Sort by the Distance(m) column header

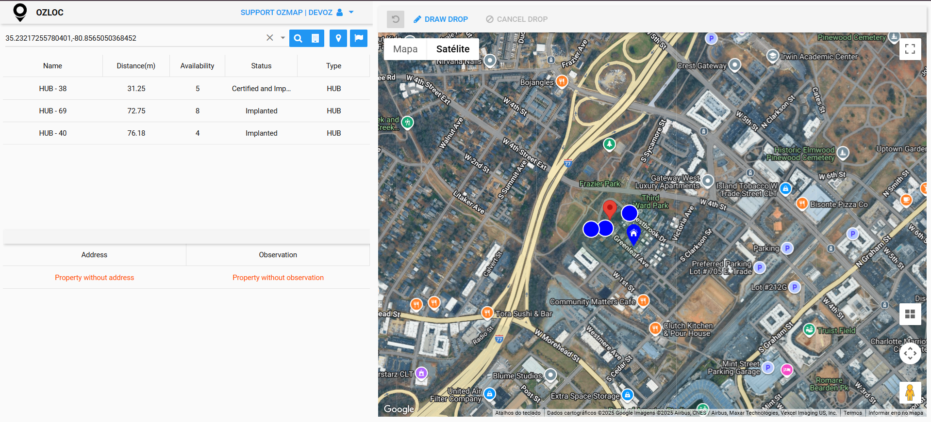coord(136,66)
